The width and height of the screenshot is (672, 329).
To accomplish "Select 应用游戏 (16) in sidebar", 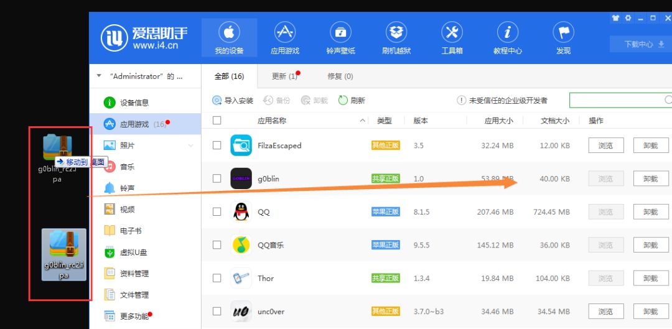I will 145,124.
